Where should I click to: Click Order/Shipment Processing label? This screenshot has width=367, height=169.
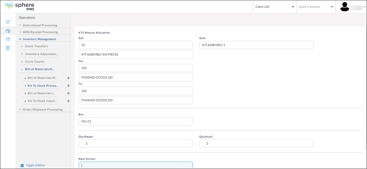pos(43,109)
